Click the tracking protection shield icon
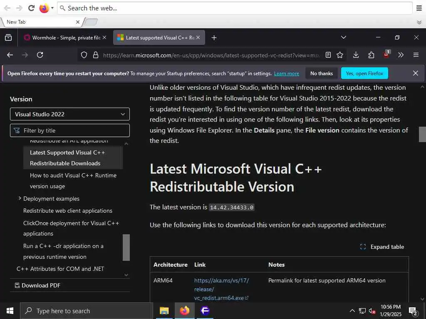 coord(84,55)
